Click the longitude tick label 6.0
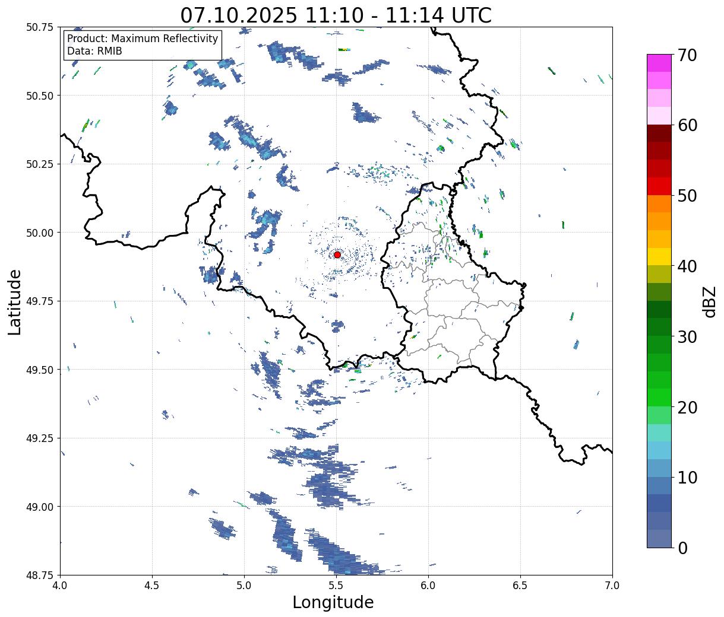Screen dimensions: 724x617 (x=428, y=585)
